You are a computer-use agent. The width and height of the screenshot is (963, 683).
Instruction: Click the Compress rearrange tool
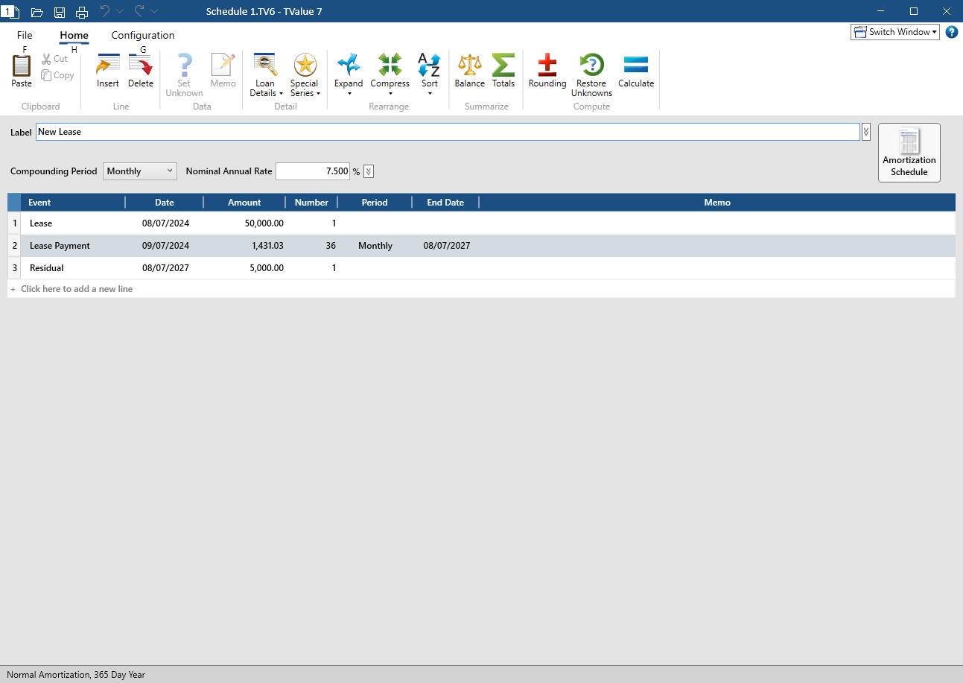[x=390, y=74]
